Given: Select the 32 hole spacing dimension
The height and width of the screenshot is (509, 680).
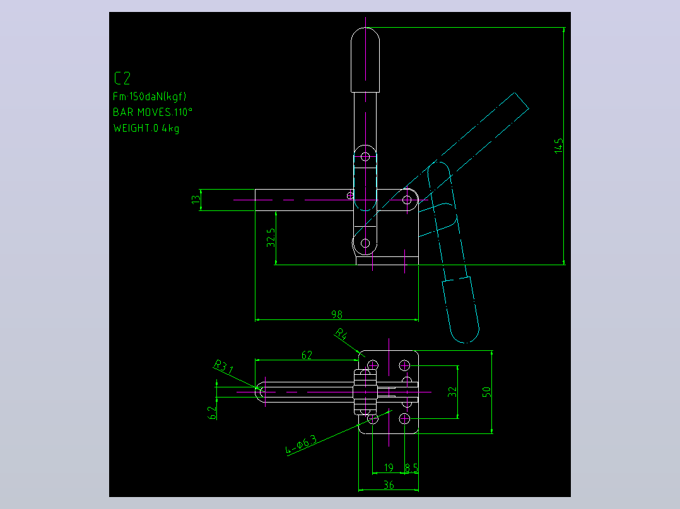Looking at the screenshot, I should pyautogui.click(x=452, y=392).
